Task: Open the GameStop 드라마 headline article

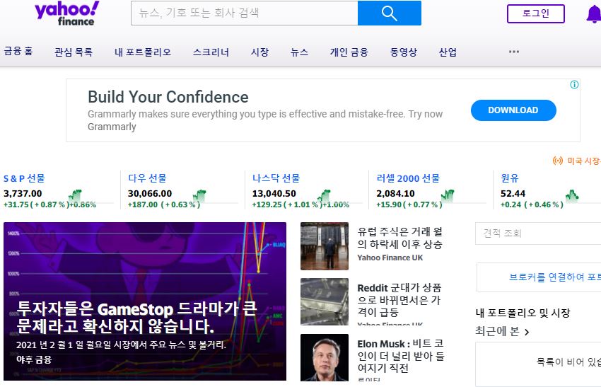Action: click(137, 317)
